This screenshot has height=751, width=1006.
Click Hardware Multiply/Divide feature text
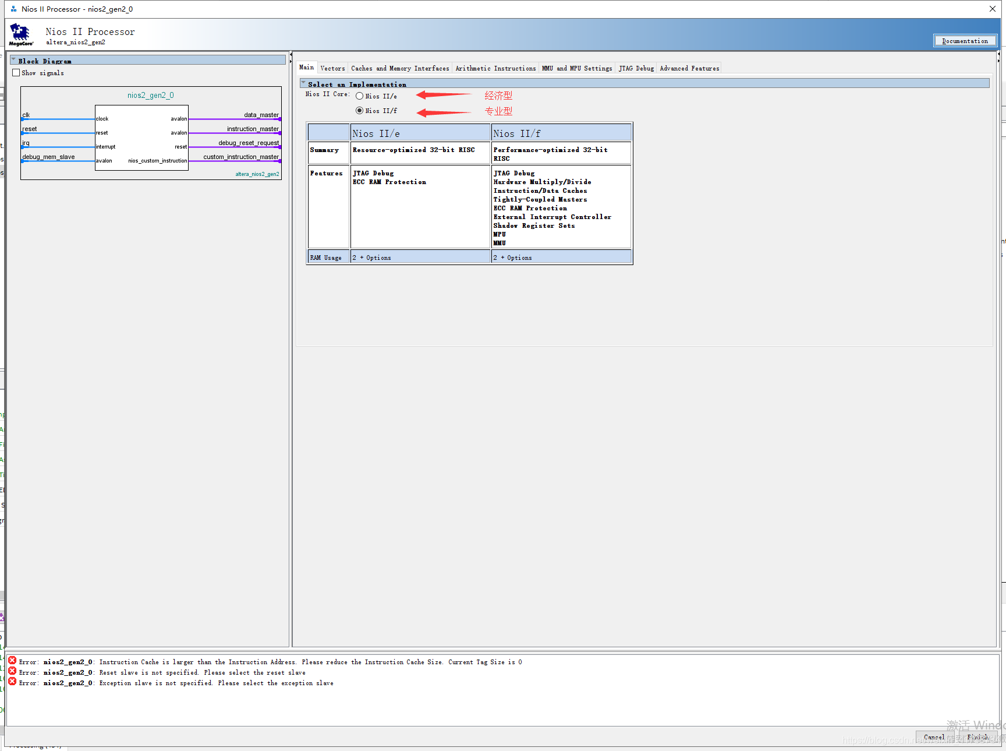pos(542,182)
